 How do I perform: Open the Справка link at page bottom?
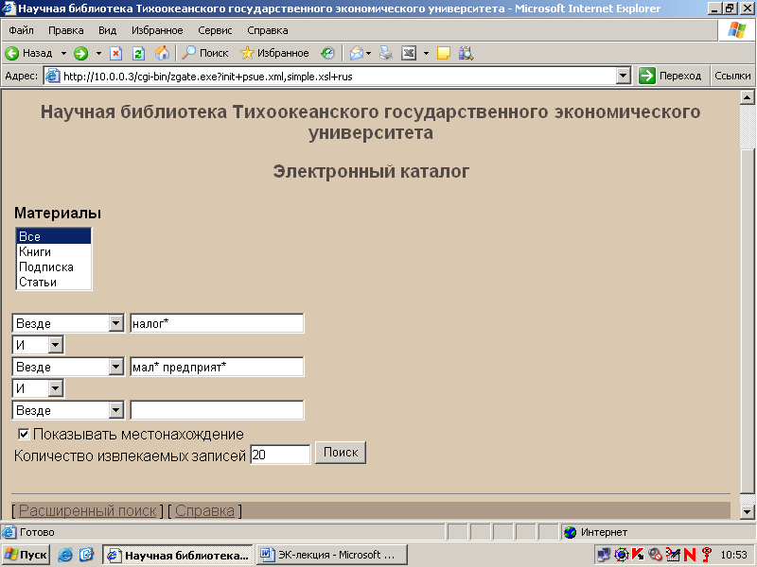204,510
